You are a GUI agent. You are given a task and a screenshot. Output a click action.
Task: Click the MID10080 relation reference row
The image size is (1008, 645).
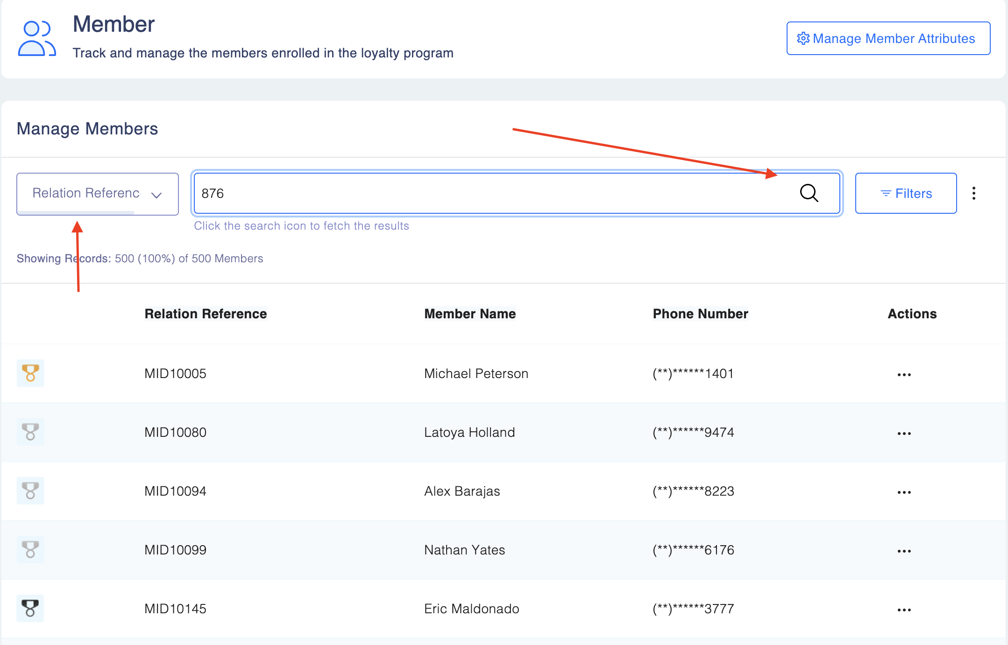pyautogui.click(x=175, y=432)
